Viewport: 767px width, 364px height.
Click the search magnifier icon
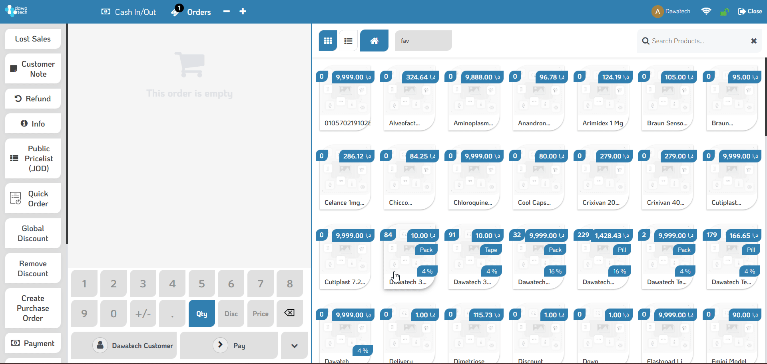click(x=645, y=41)
